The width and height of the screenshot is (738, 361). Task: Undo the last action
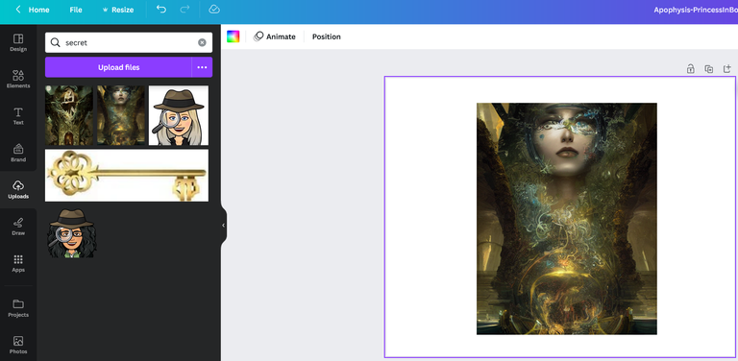pos(161,10)
